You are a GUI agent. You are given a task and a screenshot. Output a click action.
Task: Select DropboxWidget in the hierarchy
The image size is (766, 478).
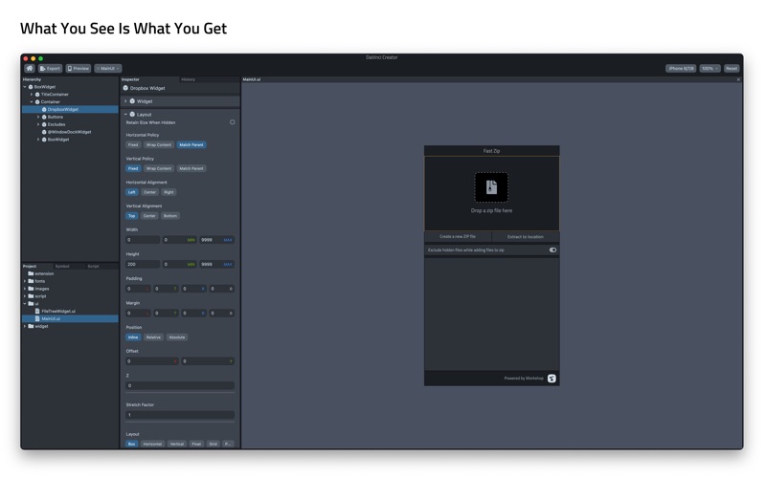pyautogui.click(x=70, y=110)
